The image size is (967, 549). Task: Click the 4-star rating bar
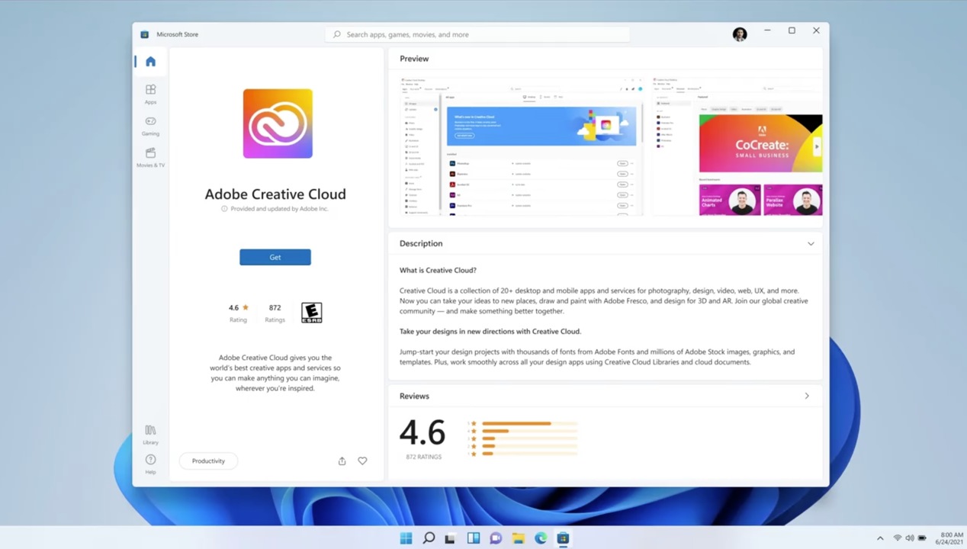(x=529, y=431)
